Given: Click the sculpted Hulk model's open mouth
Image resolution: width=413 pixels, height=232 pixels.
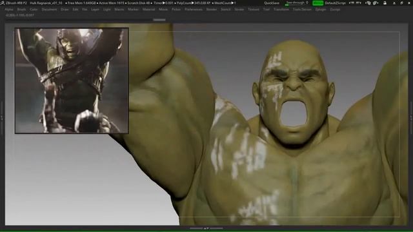Looking at the screenshot, I should pos(294,113).
